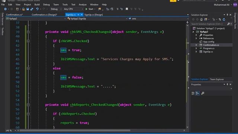The image size is (238, 134).
Task: Pin the Solution Explorer panel
Action: tap(227, 15)
